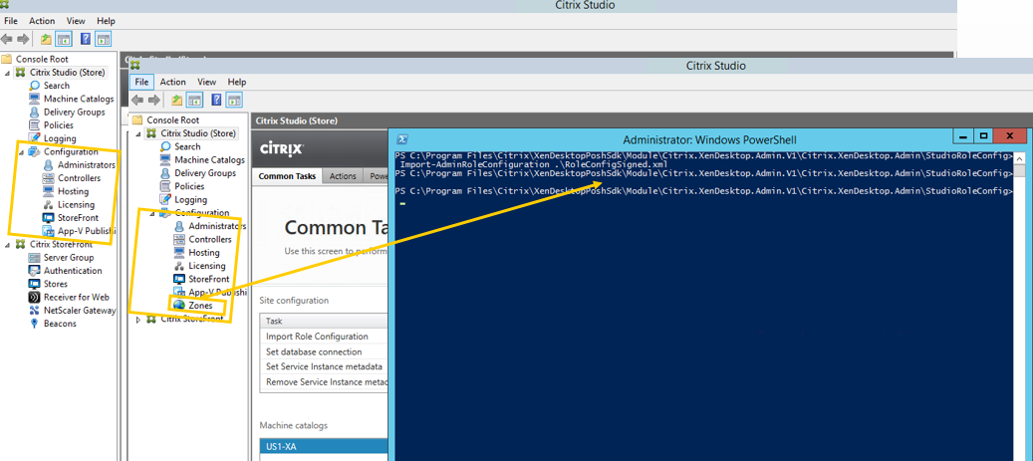Switch to Actions tab
This screenshot has width=1033, height=461.
point(343,176)
